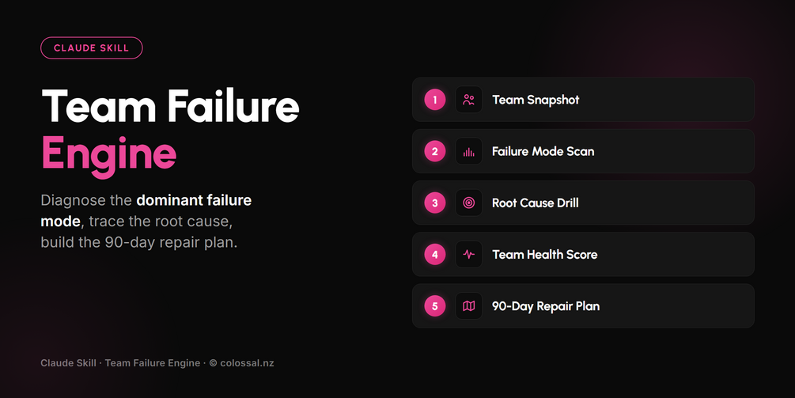Click the CLAUDE SKILL pill badge
This screenshot has height=398, width=795.
[92, 48]
